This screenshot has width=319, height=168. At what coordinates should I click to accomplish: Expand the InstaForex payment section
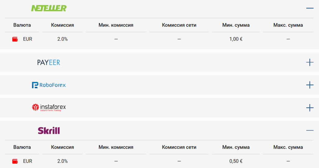tap(310, 108)
